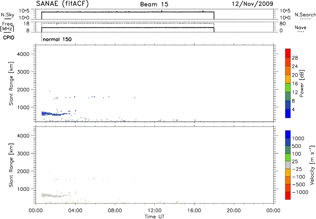Click the CPID label
The width and height of the screenshot is (316, 219).
(x=9, y=38)
